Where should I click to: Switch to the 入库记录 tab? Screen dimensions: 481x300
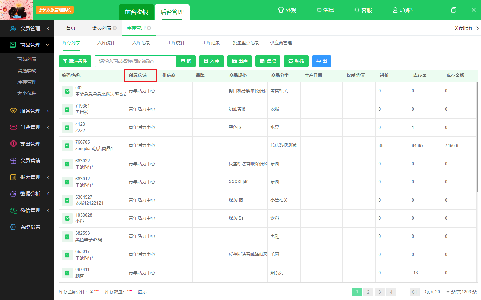[x=141, y=43]
